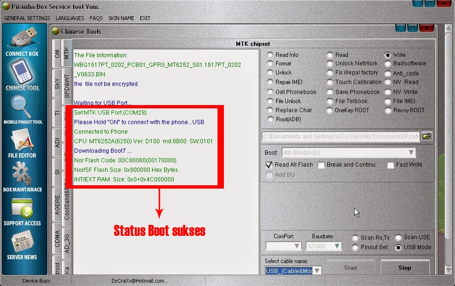This screenshot has width=455, height=286.
Task: Open Box Maintainace gear icon
Action: click(22, 177)
